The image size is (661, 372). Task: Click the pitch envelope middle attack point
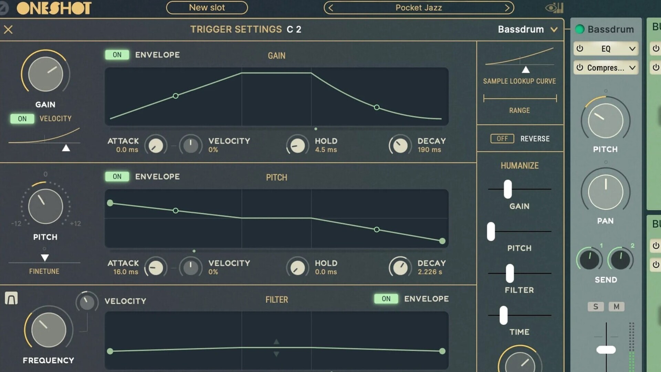point(176,210)
